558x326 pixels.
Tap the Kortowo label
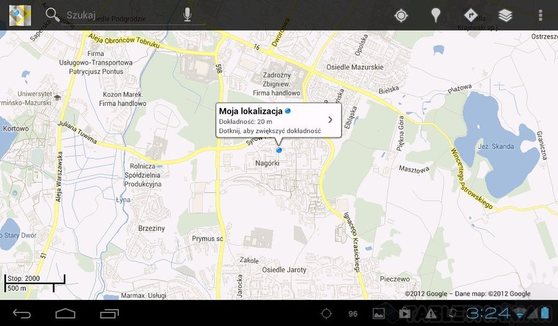click(x=15, y=129)
